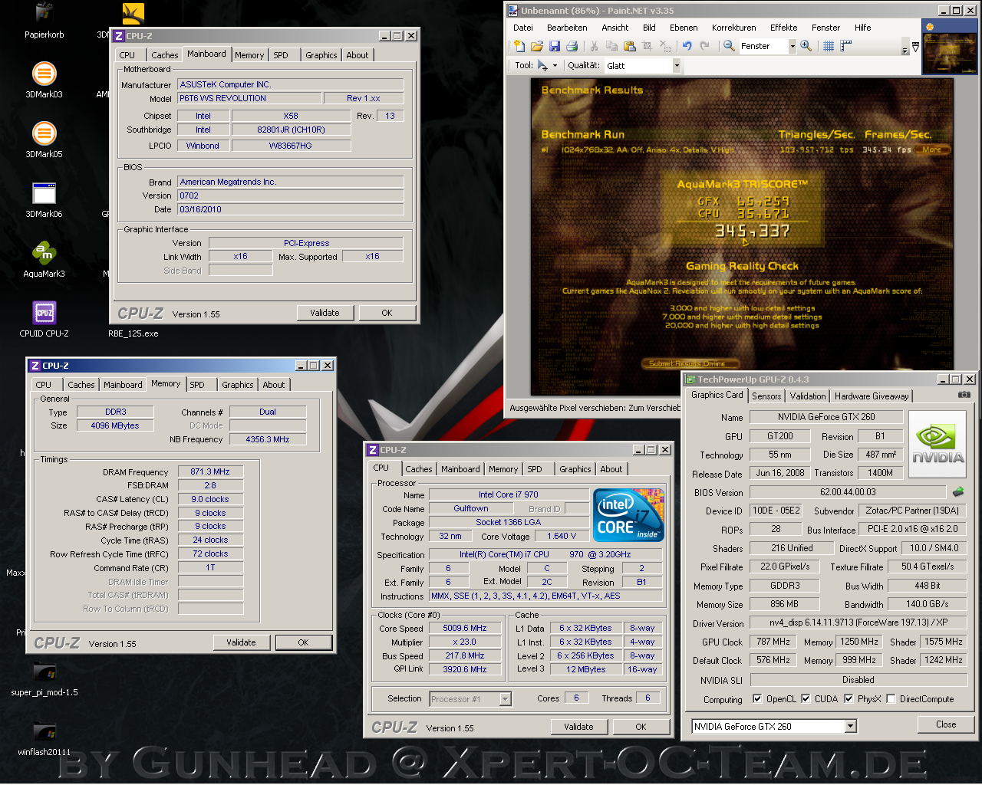Toggle the rulers icon in Paint.NET toolbar
Screen dimensions: 982x785
845,46
